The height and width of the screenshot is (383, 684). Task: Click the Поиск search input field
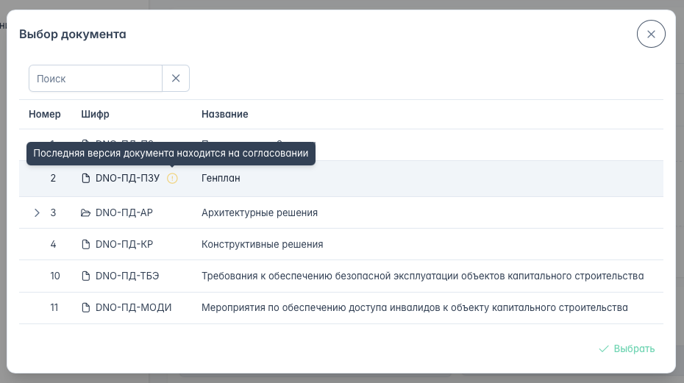coord(96,79)
